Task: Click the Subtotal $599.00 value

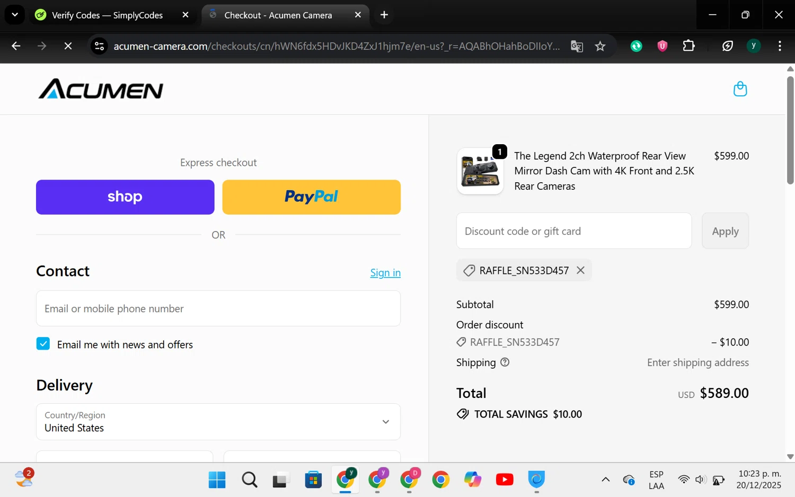Action: coord(731,305)
